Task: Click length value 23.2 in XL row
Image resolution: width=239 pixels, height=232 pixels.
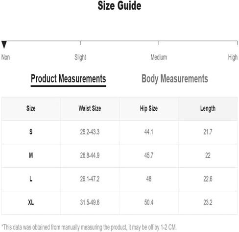Action: coord(208,203)
